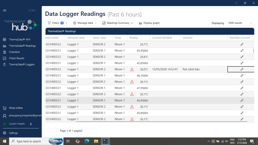Click the horizontal scrollbar under the table
This screenshot has width=258, height=145.
[x=162, y=122]
